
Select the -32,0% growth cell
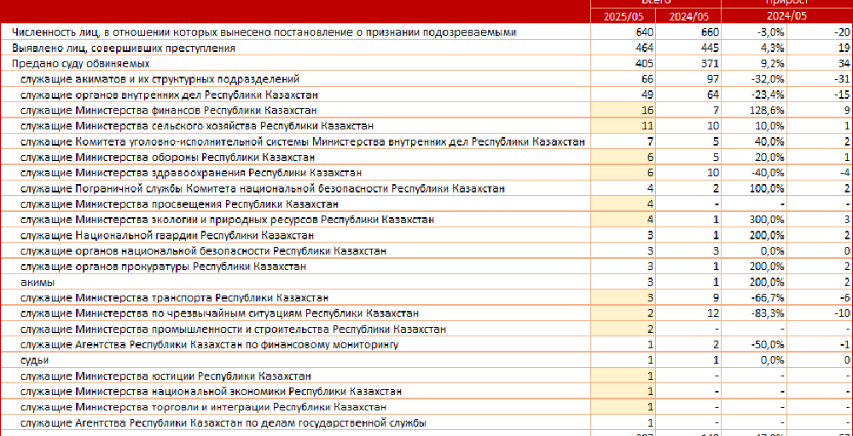point(769,79)
